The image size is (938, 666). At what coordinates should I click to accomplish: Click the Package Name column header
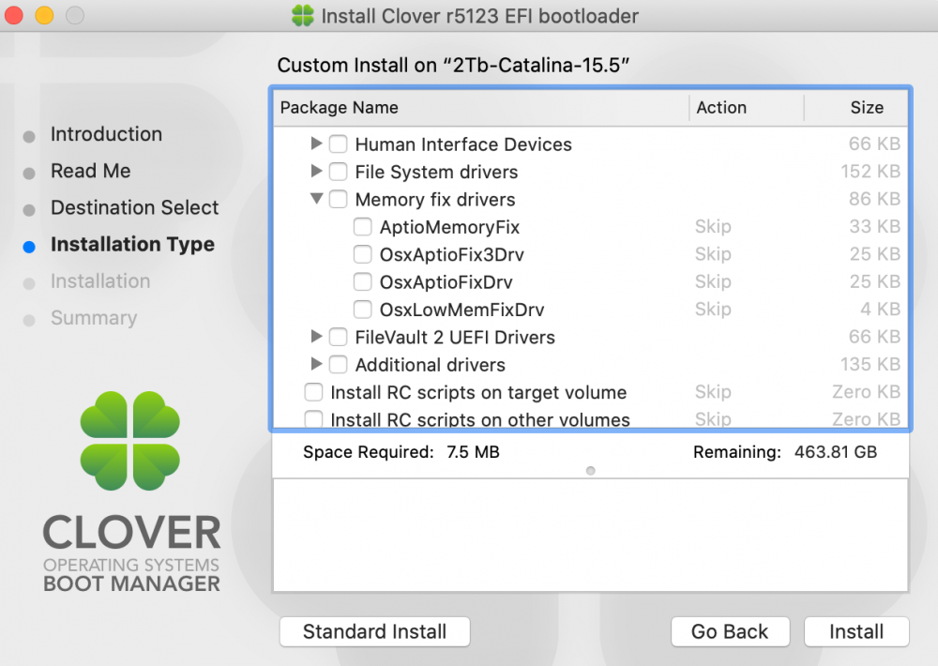click(x=481, y=108)
